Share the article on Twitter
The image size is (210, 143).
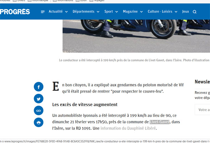point(38,99)
